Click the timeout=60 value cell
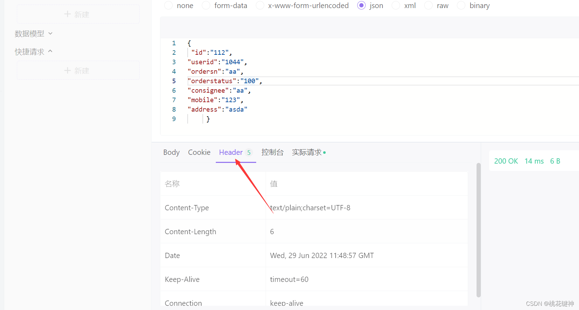 click(367, 279)
